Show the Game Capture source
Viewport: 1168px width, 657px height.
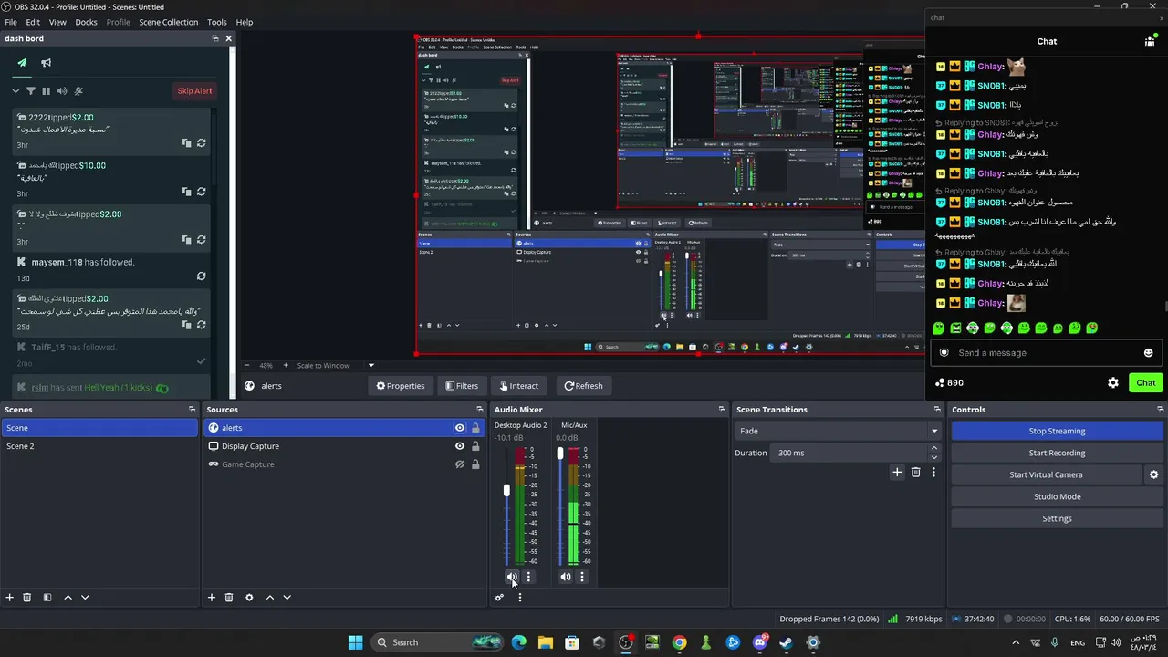(460, 464)
